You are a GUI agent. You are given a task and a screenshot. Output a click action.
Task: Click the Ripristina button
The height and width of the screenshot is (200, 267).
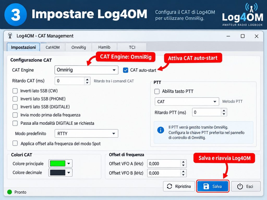pos(179,186)
